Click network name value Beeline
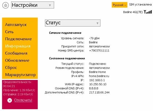Image resolution: width=153 pixels, height=111 pixels. (x=93, y=42)
